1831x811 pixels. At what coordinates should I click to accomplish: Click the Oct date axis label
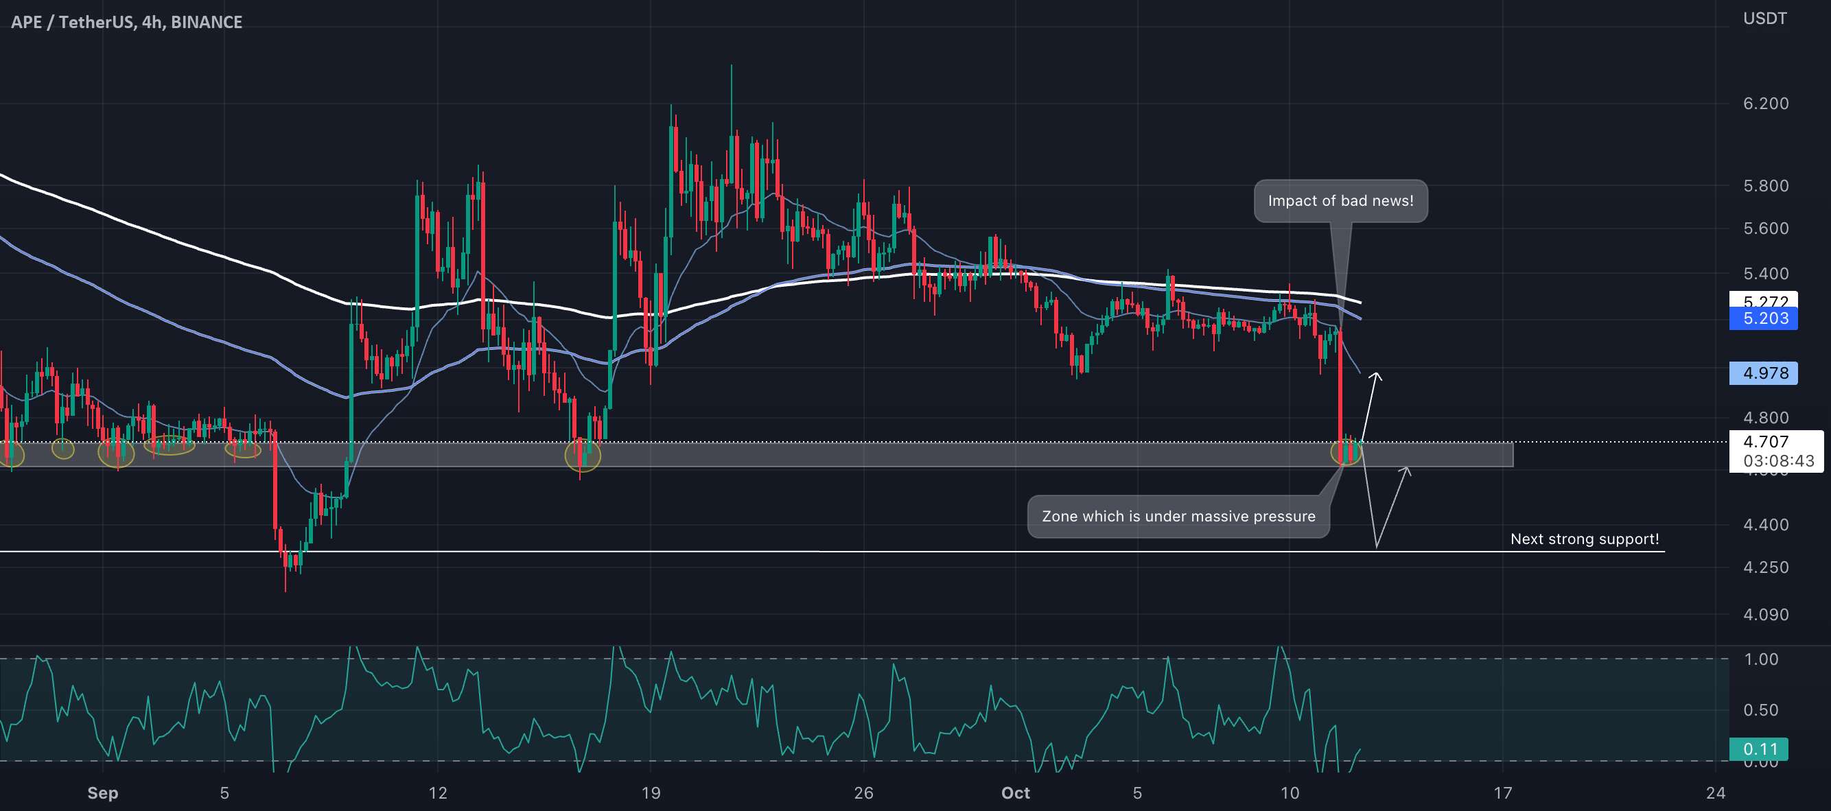click(x=1015, y=793)
